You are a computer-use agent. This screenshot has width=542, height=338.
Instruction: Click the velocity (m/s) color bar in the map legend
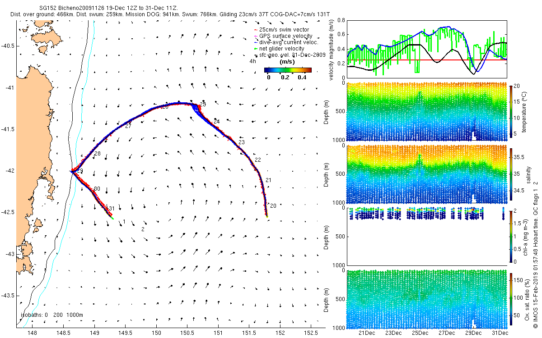click(x=288, y=70)
